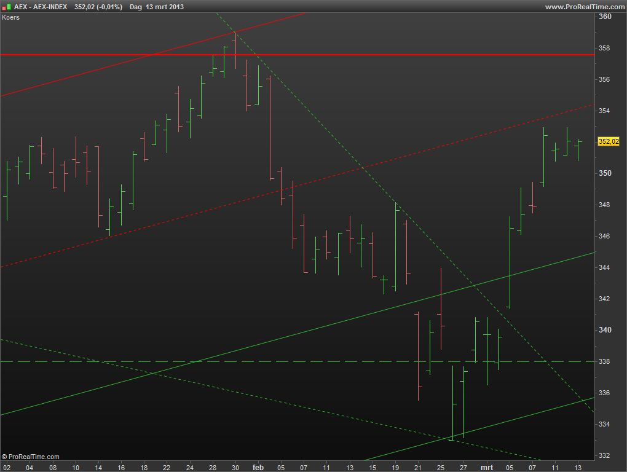Click the 'feb' month marker on time axis

[x=258, y=467]
